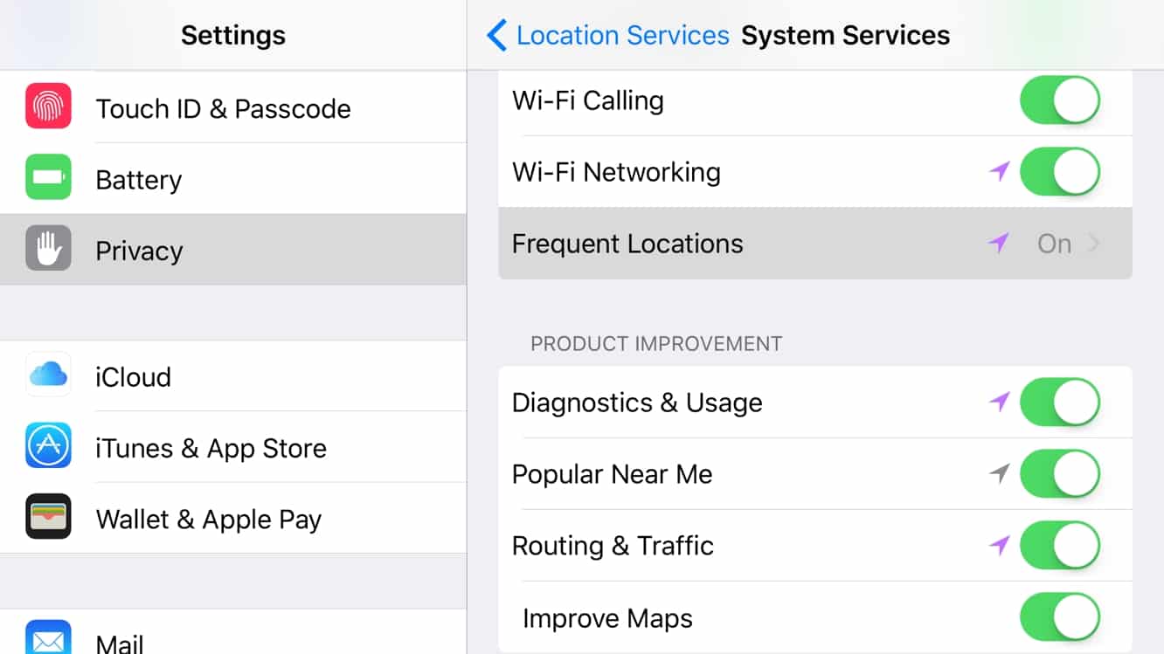Tap the Battery icon in sidebar

click(x=49, y=179)
